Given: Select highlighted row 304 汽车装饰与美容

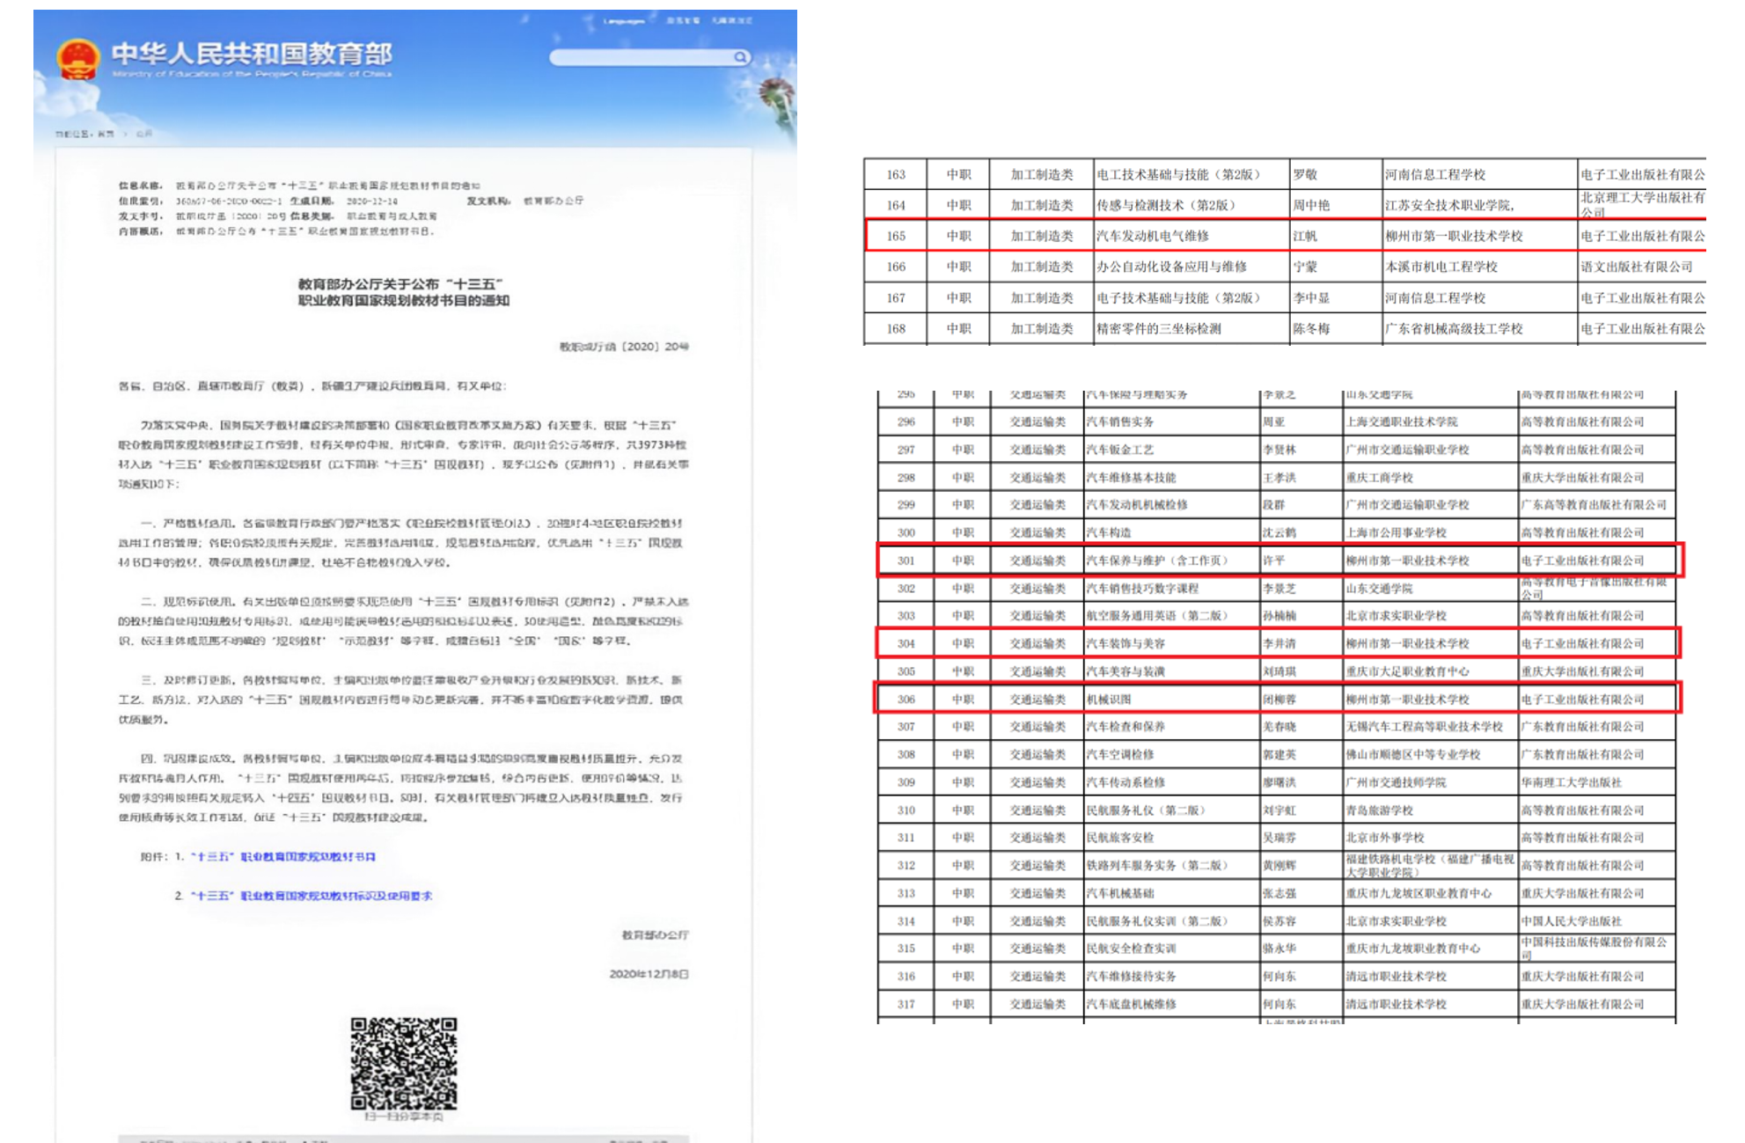Looking at the screenshot, I should tap(1278, 643).
